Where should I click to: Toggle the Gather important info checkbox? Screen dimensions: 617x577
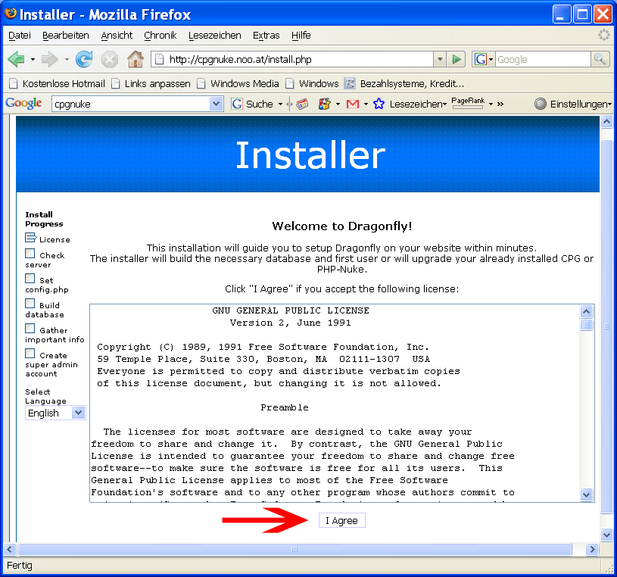point(30,328)
